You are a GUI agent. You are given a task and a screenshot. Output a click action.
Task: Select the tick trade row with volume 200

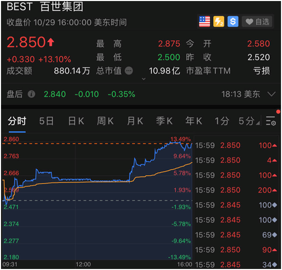click(x=236, y=190)
